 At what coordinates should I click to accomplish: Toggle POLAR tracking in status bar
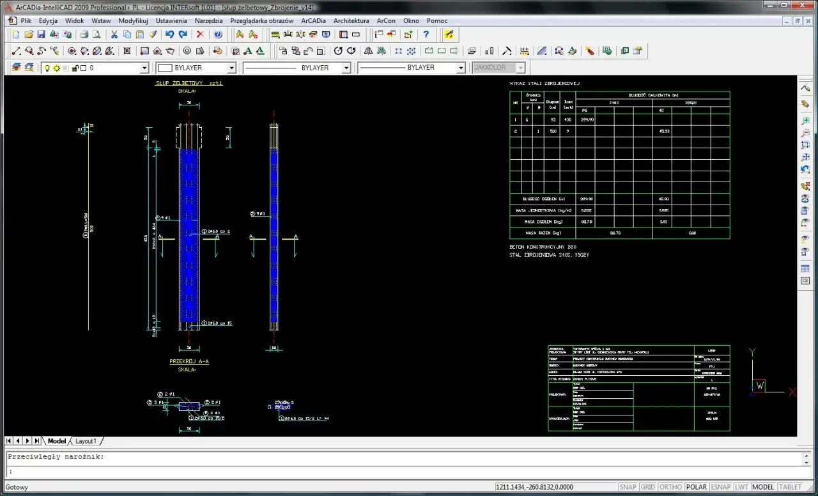696,487
